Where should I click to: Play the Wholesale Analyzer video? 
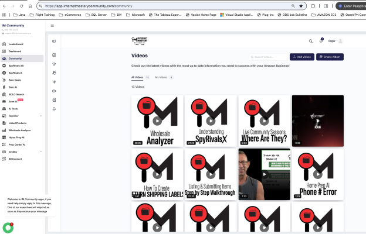pyautogui.click(x=157, y=121)
